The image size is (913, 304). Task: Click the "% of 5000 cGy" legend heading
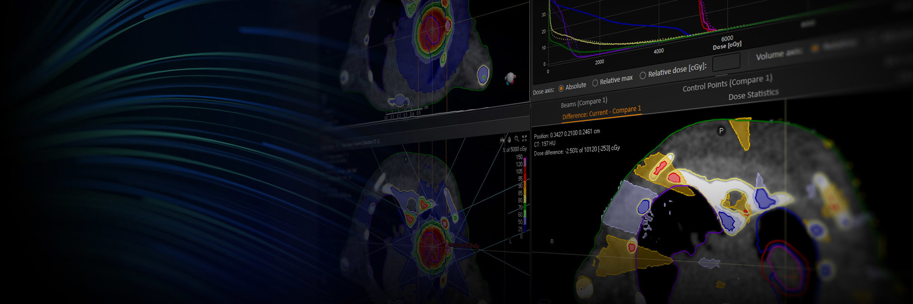click(515, 149)
